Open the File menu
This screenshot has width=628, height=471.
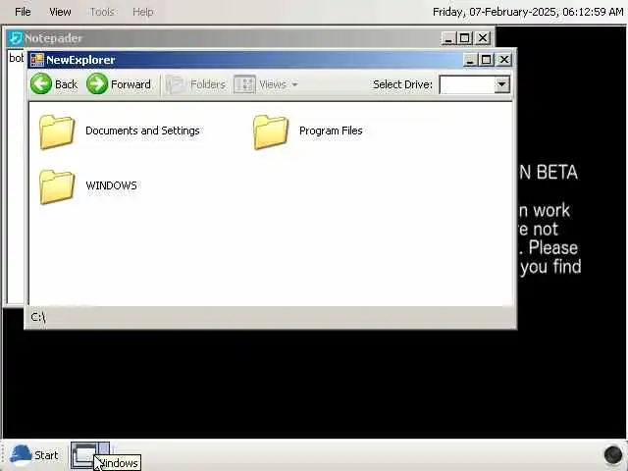(23, 12)
